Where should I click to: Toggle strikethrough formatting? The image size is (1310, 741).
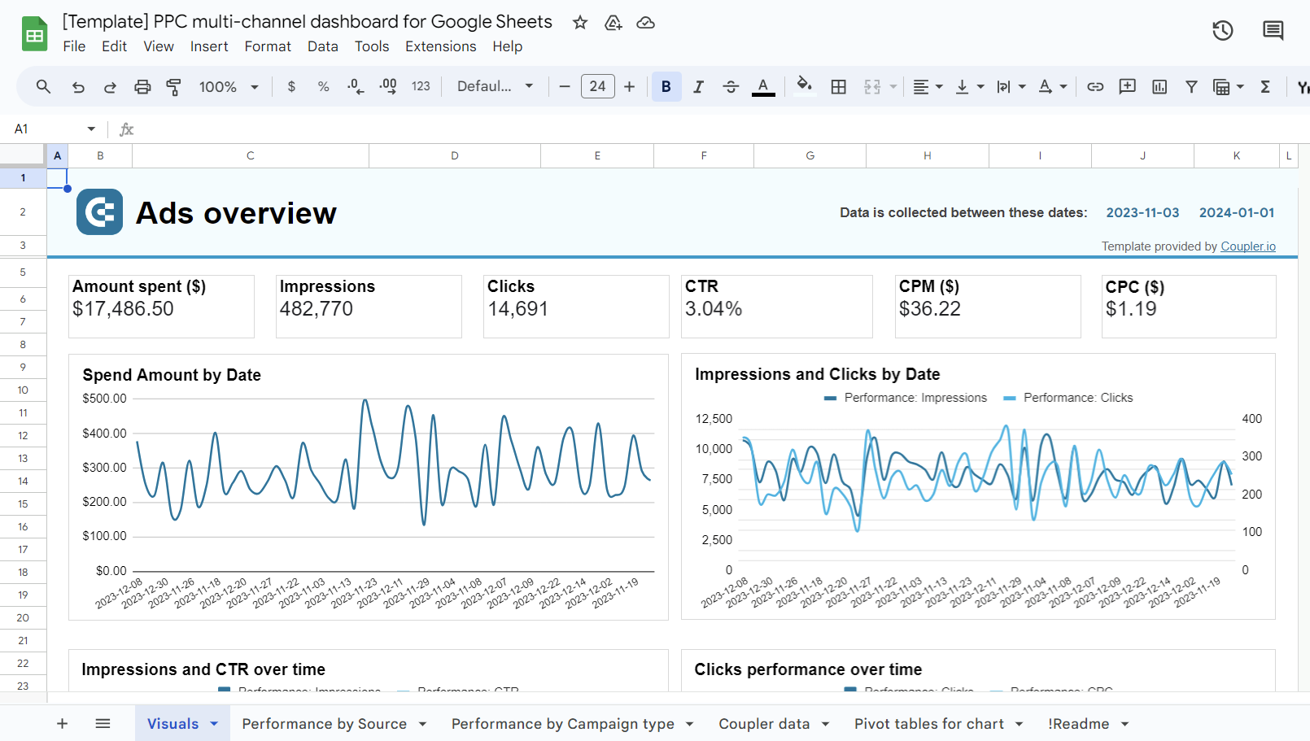(730, 87)
